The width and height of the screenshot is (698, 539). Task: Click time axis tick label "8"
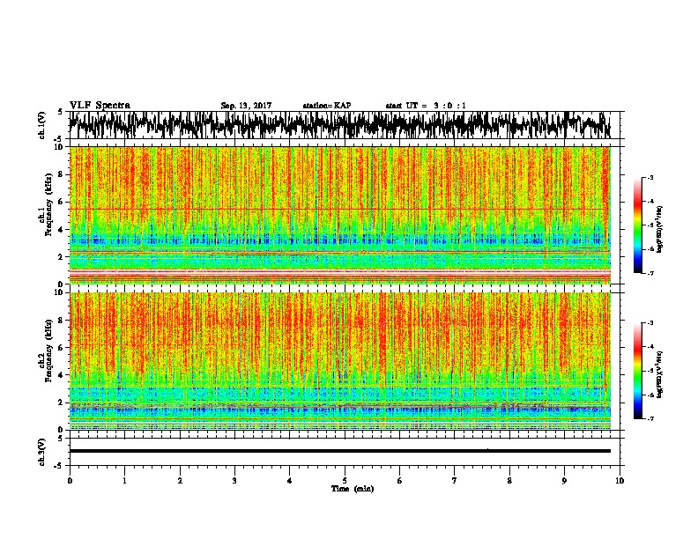point(509,481)
